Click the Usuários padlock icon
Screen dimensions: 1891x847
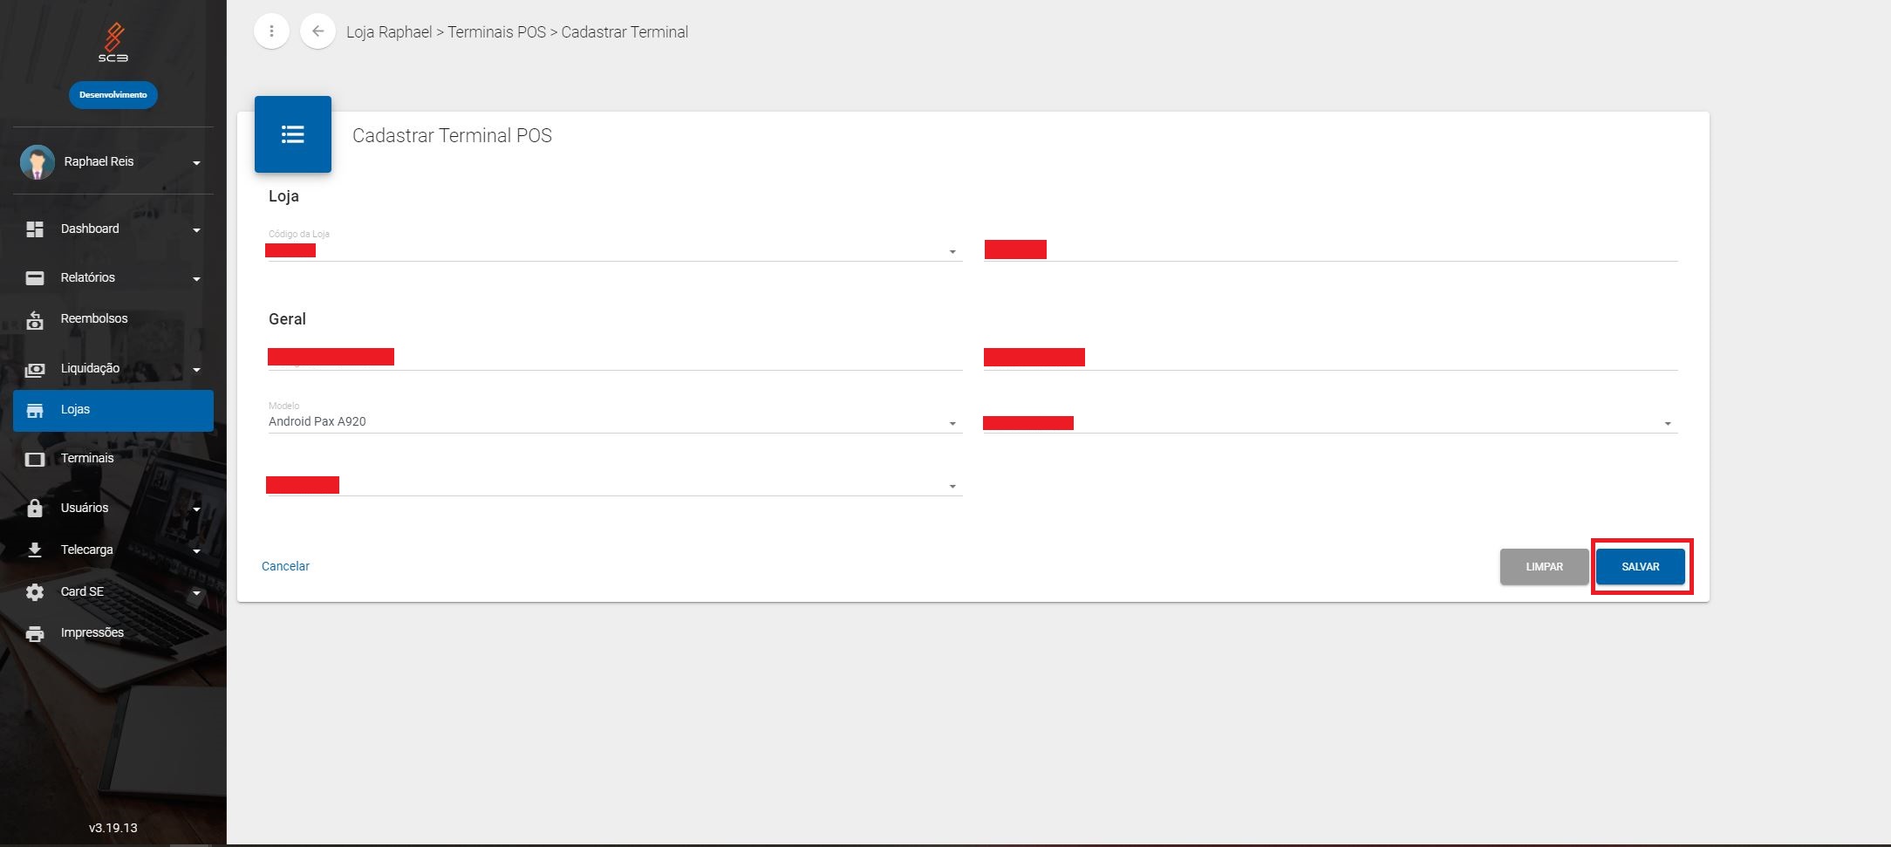pos(35,509)
